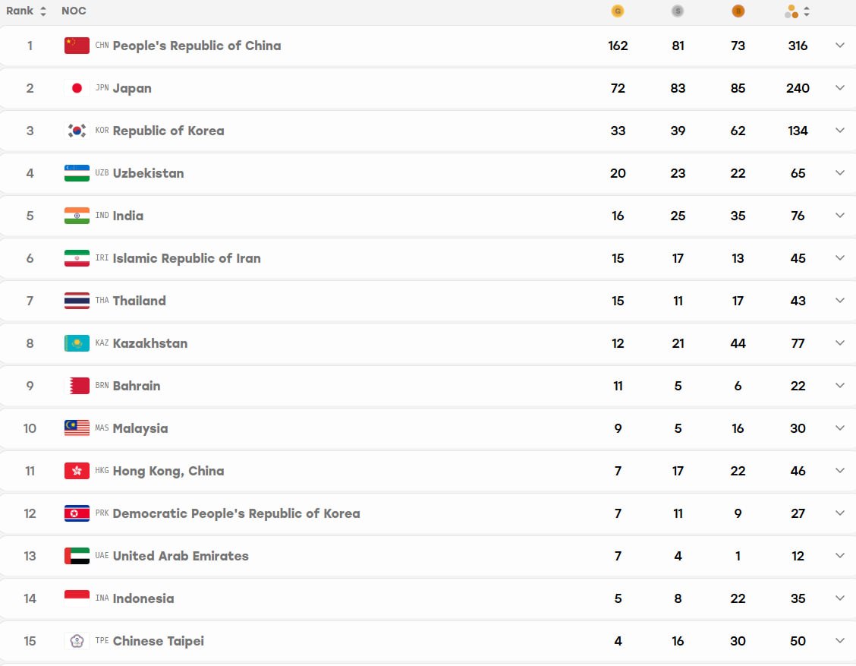Expand the Republic of Korea row
856x666 pixels.
tap(839, 131)
